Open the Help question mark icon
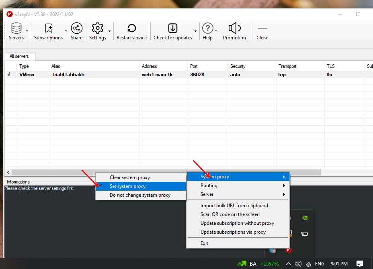The image size is (373, 269). click(x=207, y=29)
